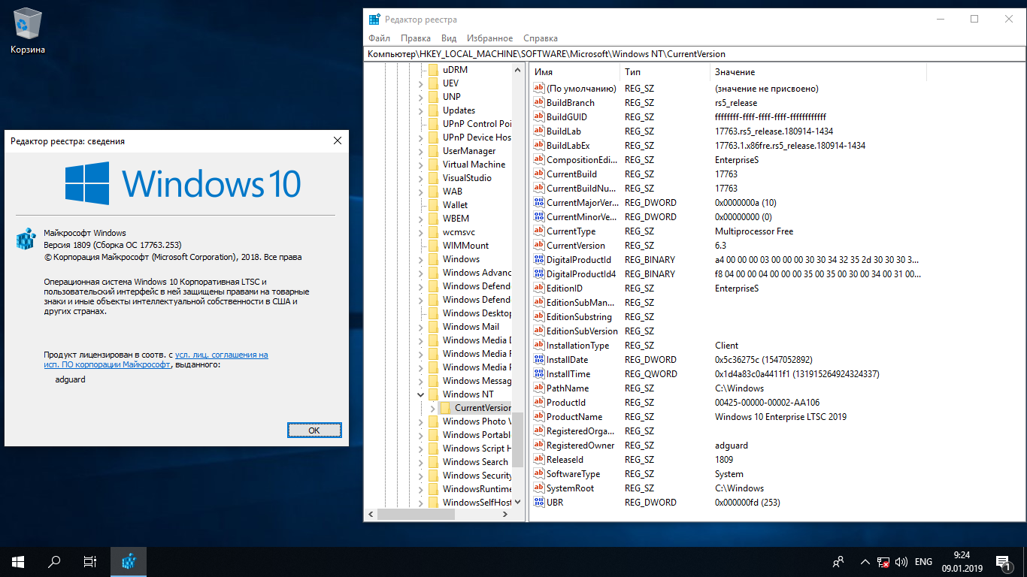The width and height of the screenshot is (1027, 577).
Task: Click the ReleaseId string icon
Action: point(538,460)
